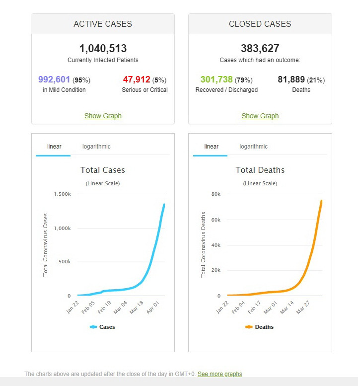
Task: Toggle the Deaths series legend label
Action: 265,327
